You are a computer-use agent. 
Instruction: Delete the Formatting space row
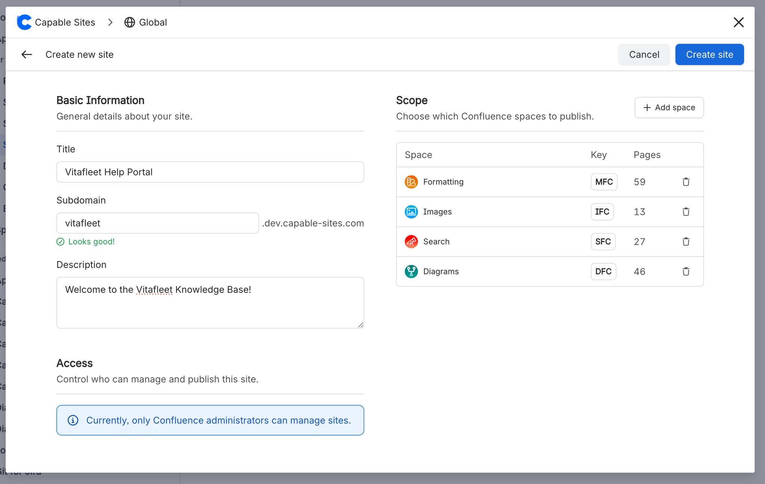(686, 182)
